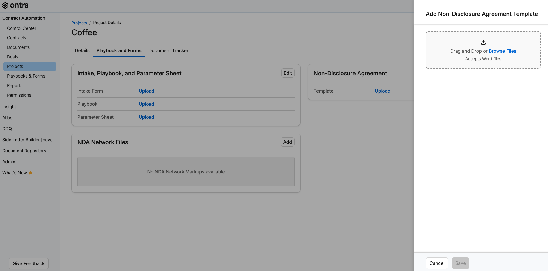Upload the Parameter Sheet

coord(146,117)
